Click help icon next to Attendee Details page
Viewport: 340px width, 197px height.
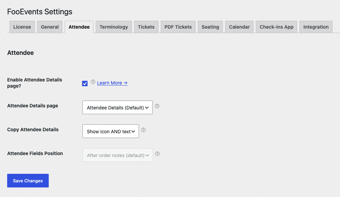(157, 106)
